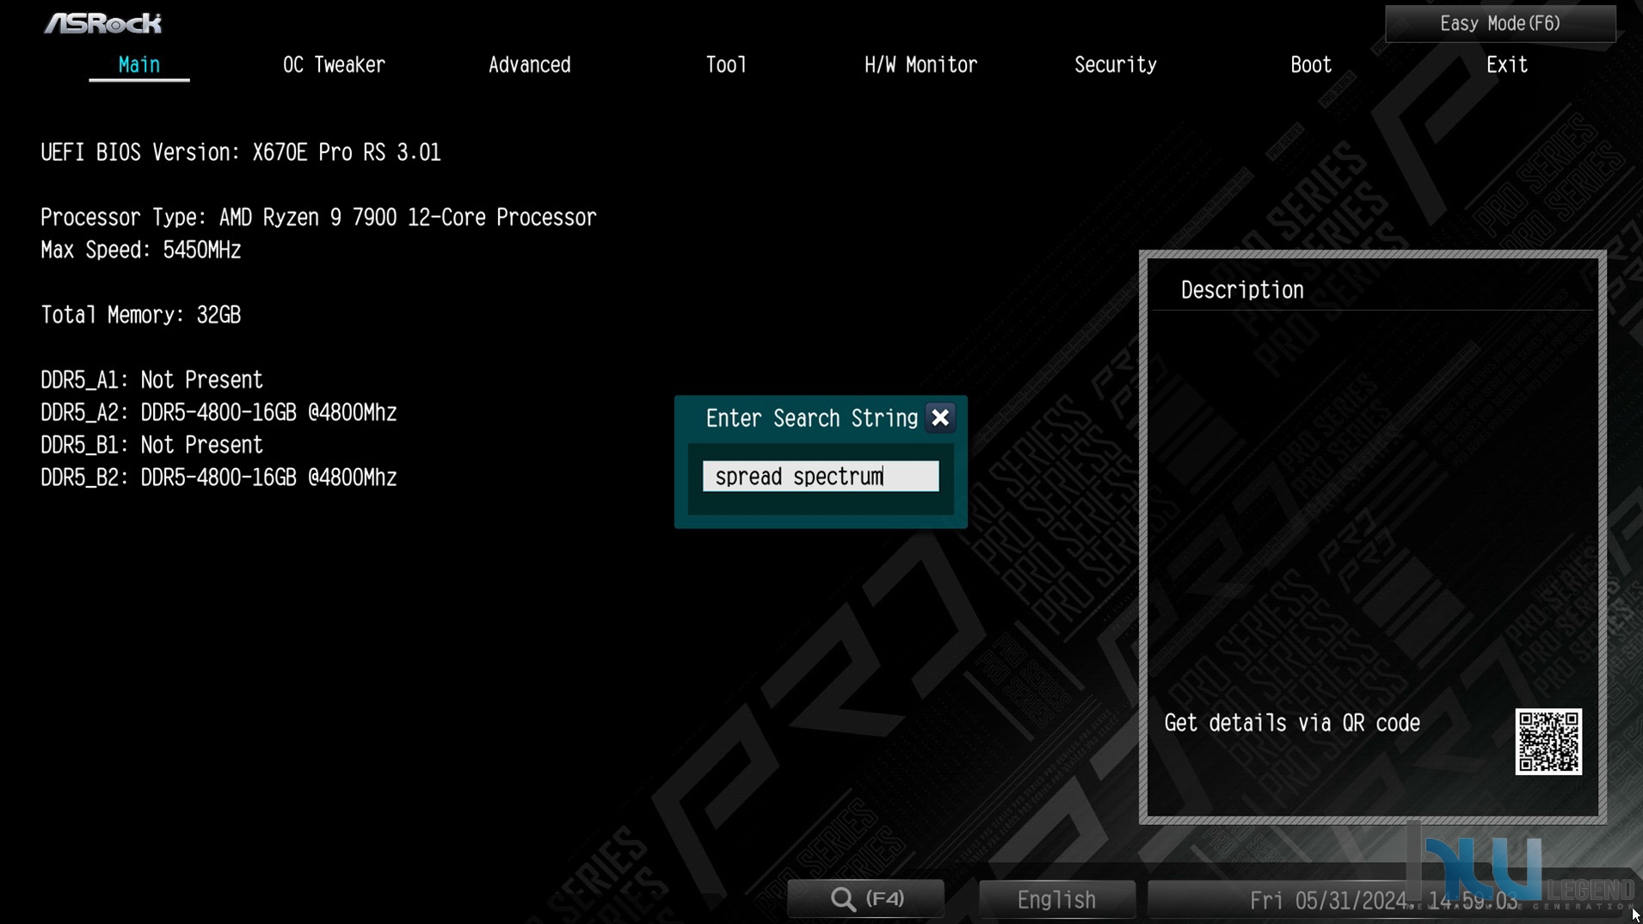Open search via magnifier F4 button

click(x=866, y=899)
